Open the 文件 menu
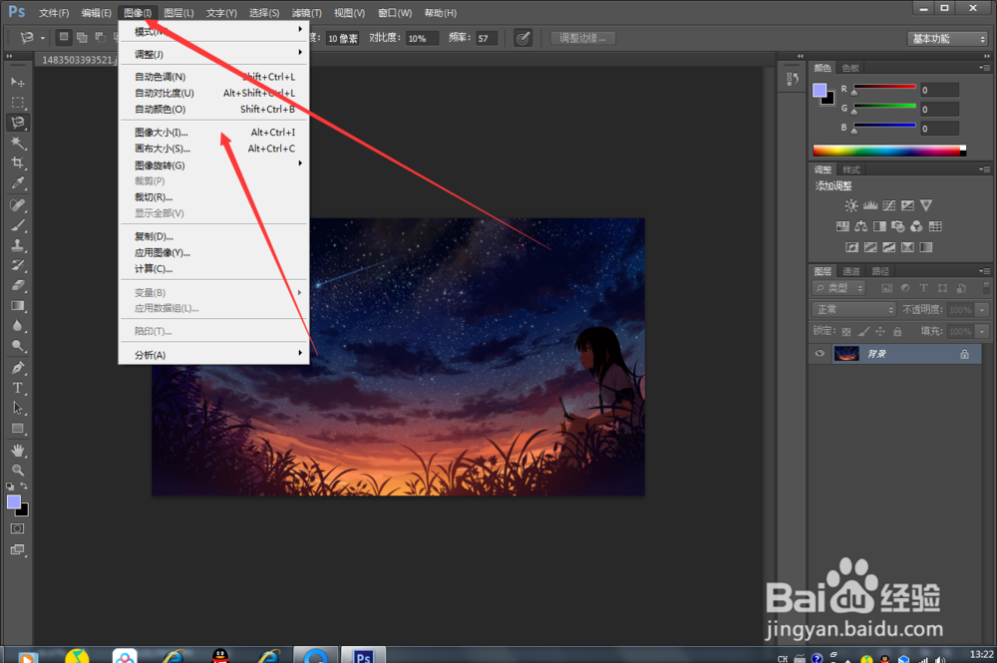The image size is (997, 663). tap(54, 13)
